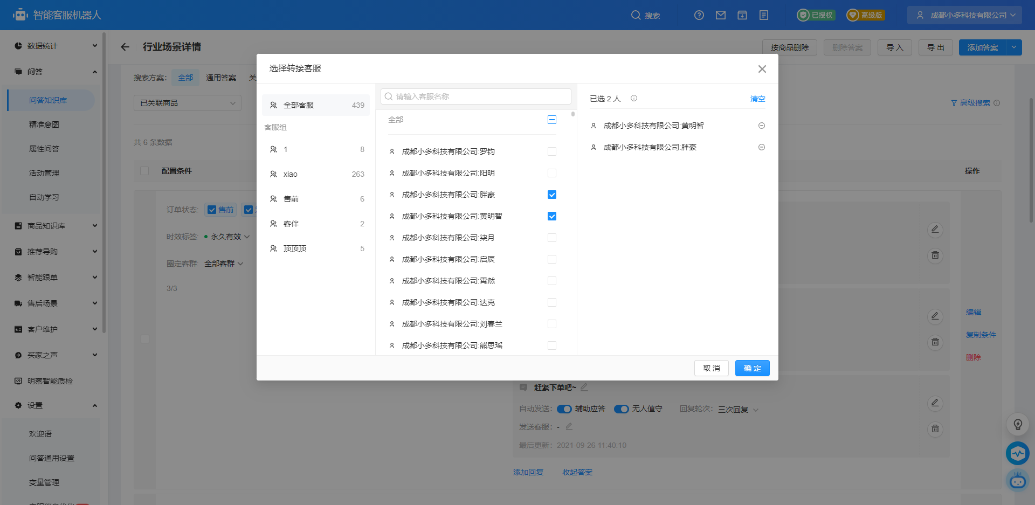Image resolution: width=1035 pixels, height=505 pixels.
Task: Click the search icon in top bar
Action: 636,15
